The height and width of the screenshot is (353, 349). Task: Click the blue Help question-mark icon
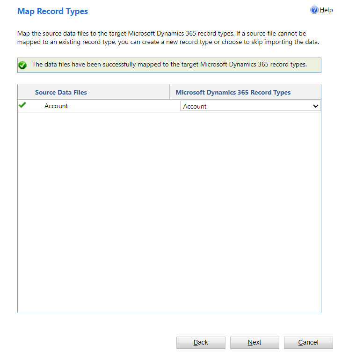314,10
